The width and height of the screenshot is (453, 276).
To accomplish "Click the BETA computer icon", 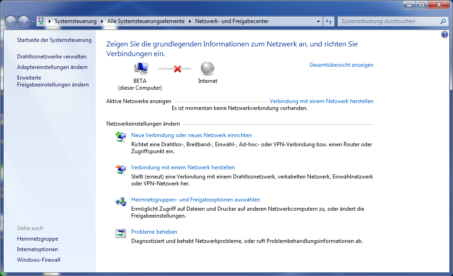I will [x=140, y=69].
